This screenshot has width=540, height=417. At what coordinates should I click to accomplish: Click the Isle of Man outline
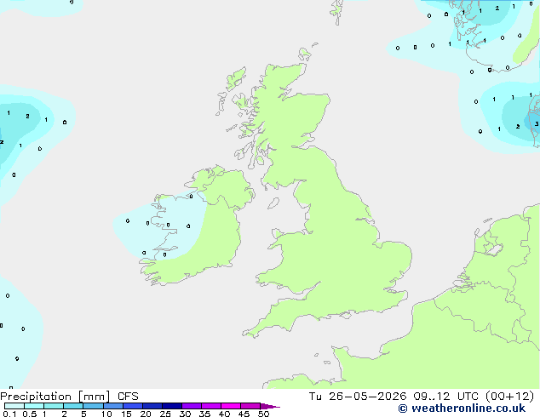pos(273,203)
